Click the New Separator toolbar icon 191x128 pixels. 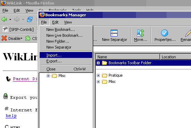pyautogui.click(x=114, y=35)
